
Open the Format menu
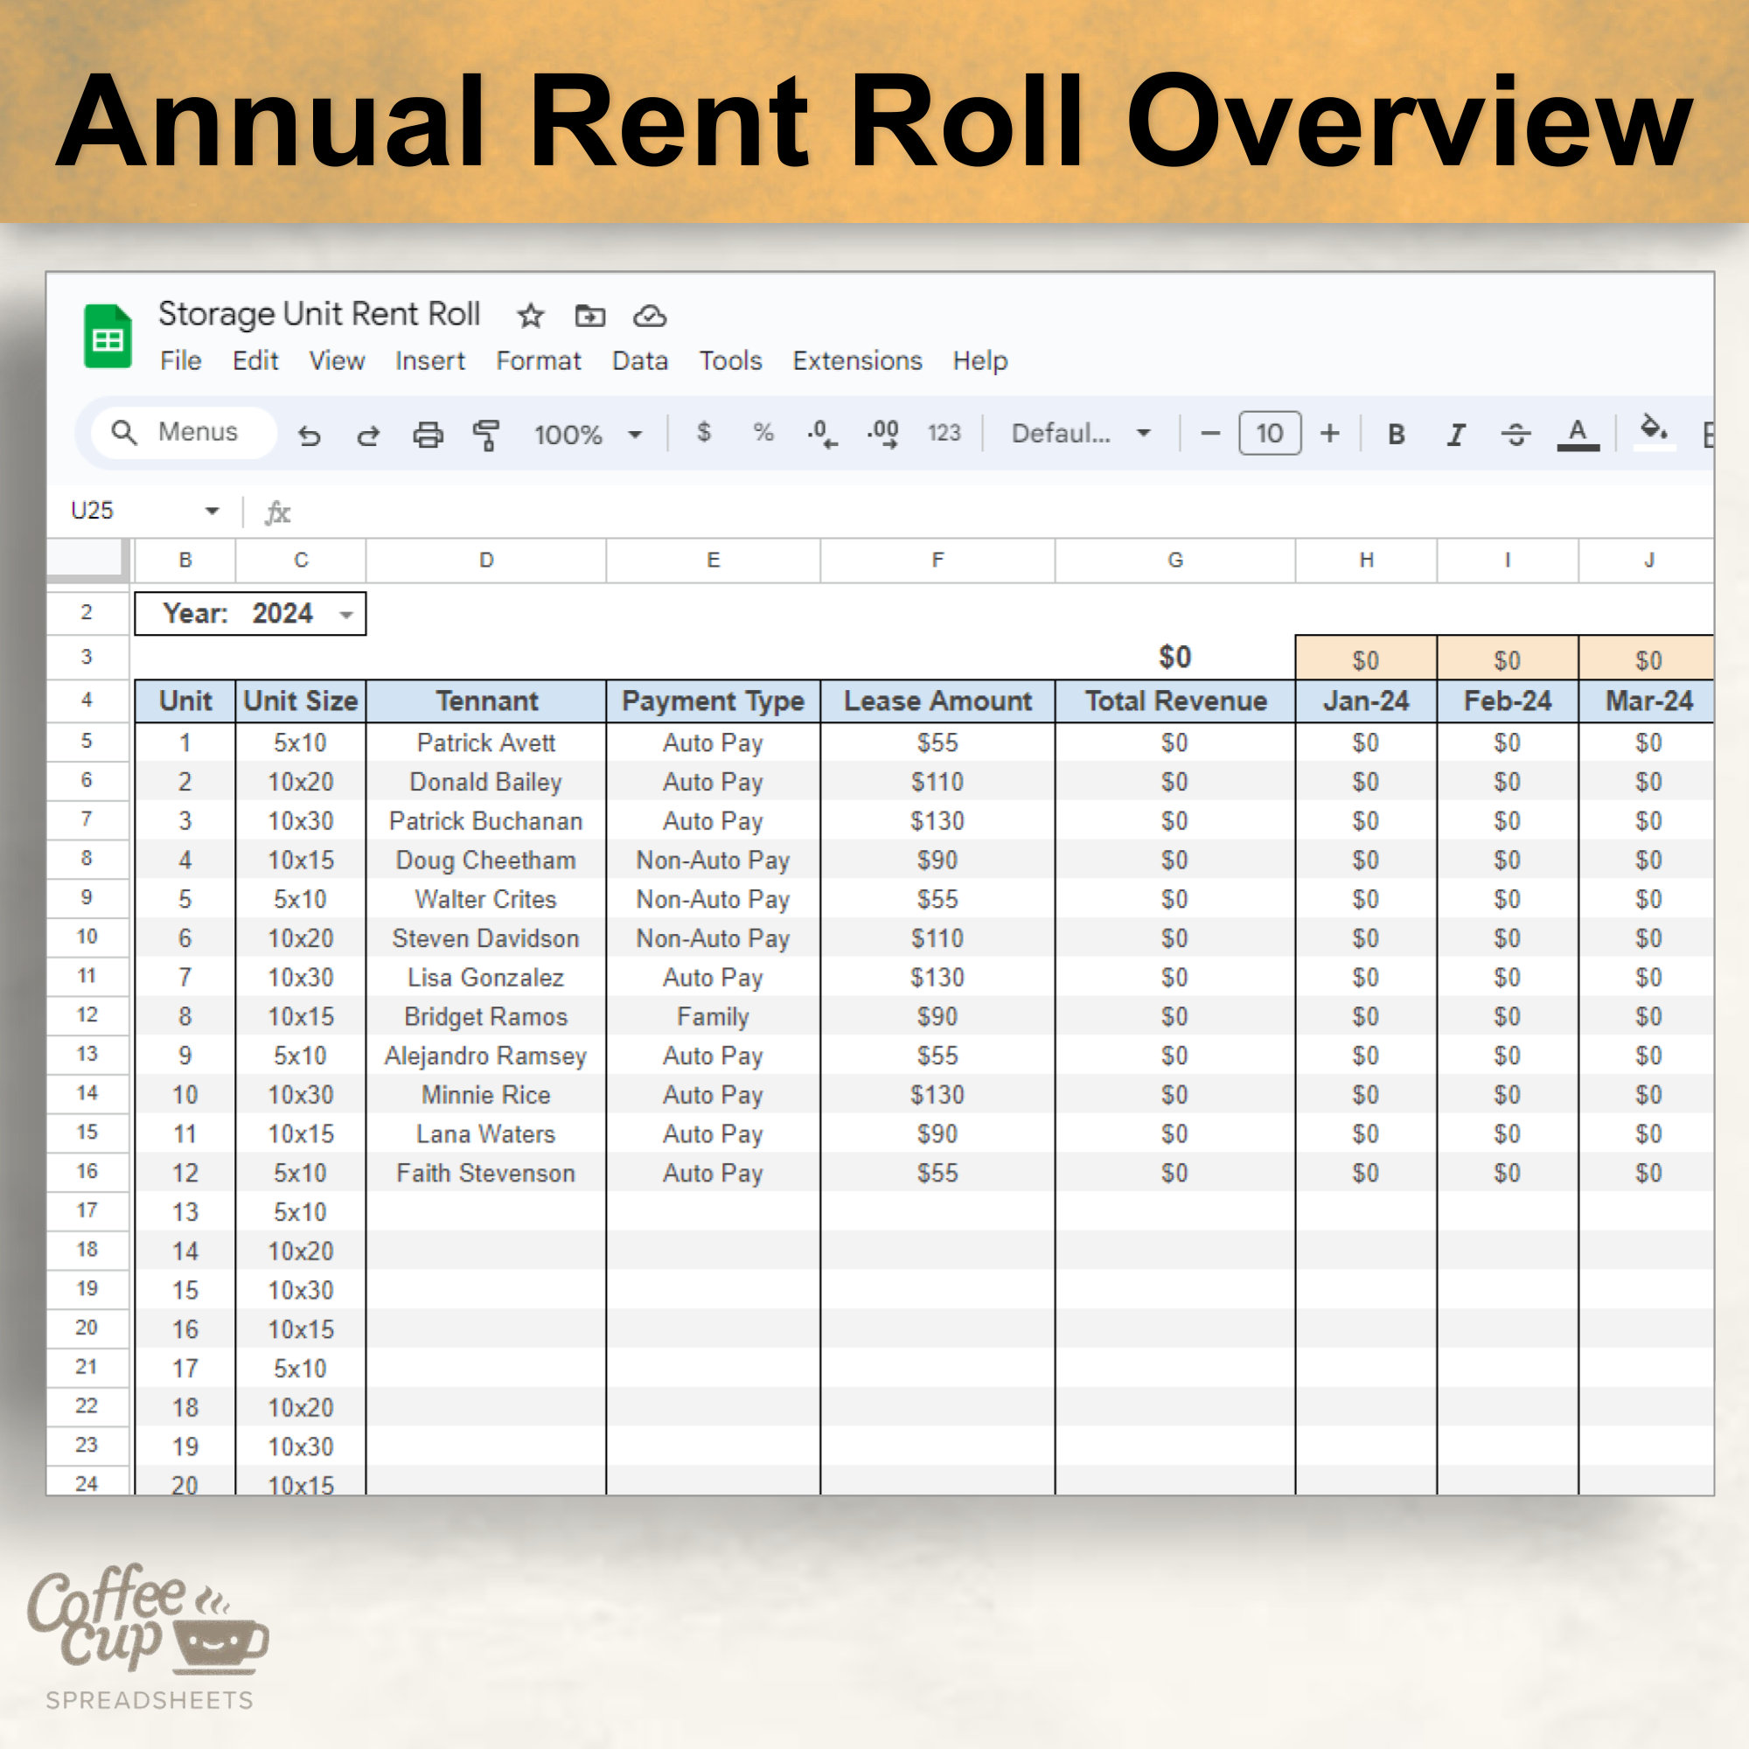pyautogui.click(x=538, y=360)
